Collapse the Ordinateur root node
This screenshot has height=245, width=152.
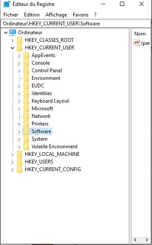[6, 33]
